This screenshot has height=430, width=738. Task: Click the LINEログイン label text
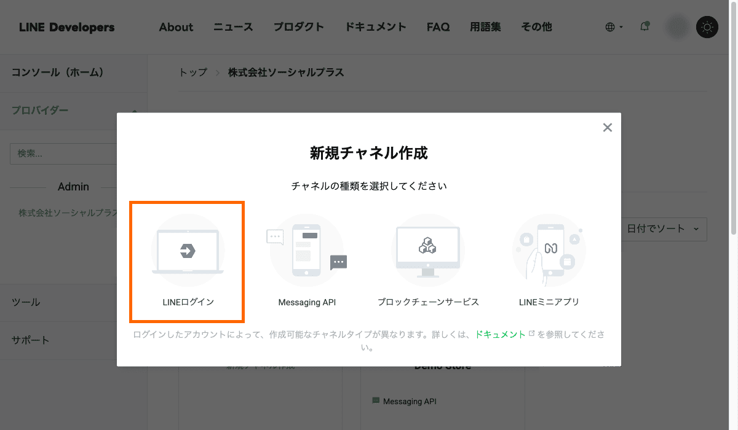coord(188,302)
